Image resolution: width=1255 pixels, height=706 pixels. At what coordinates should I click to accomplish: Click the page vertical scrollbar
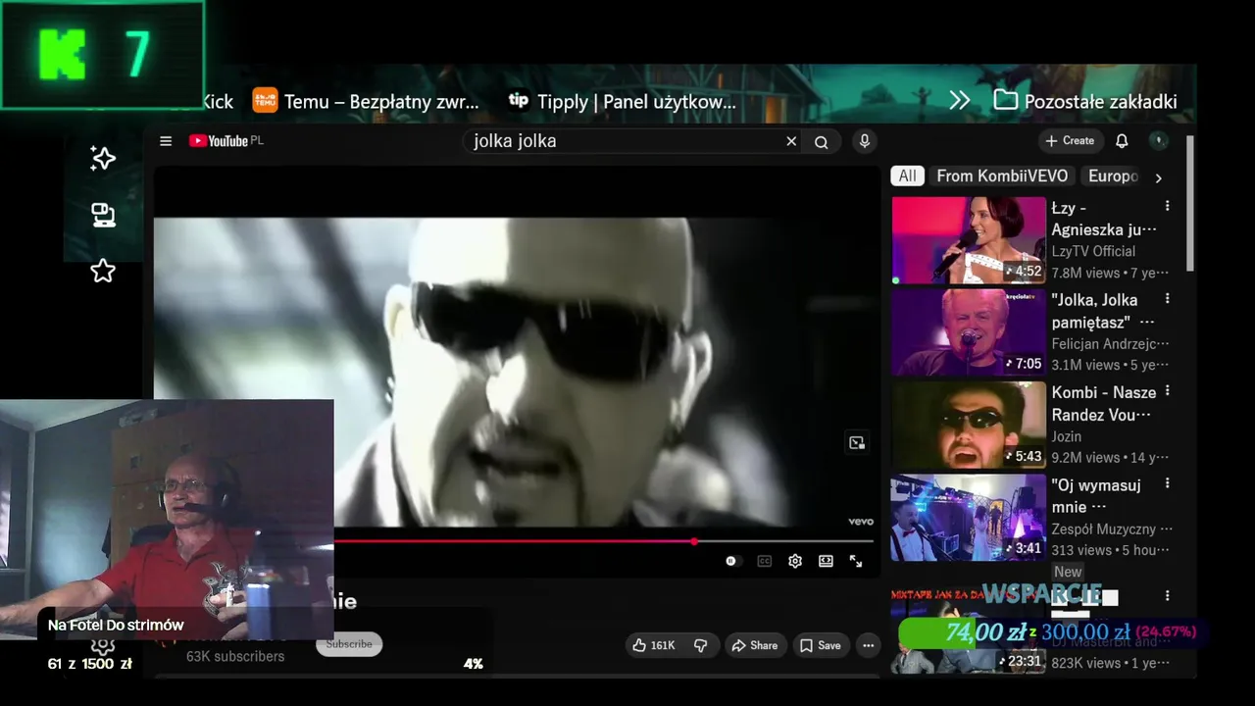(x=1190, y=204)
